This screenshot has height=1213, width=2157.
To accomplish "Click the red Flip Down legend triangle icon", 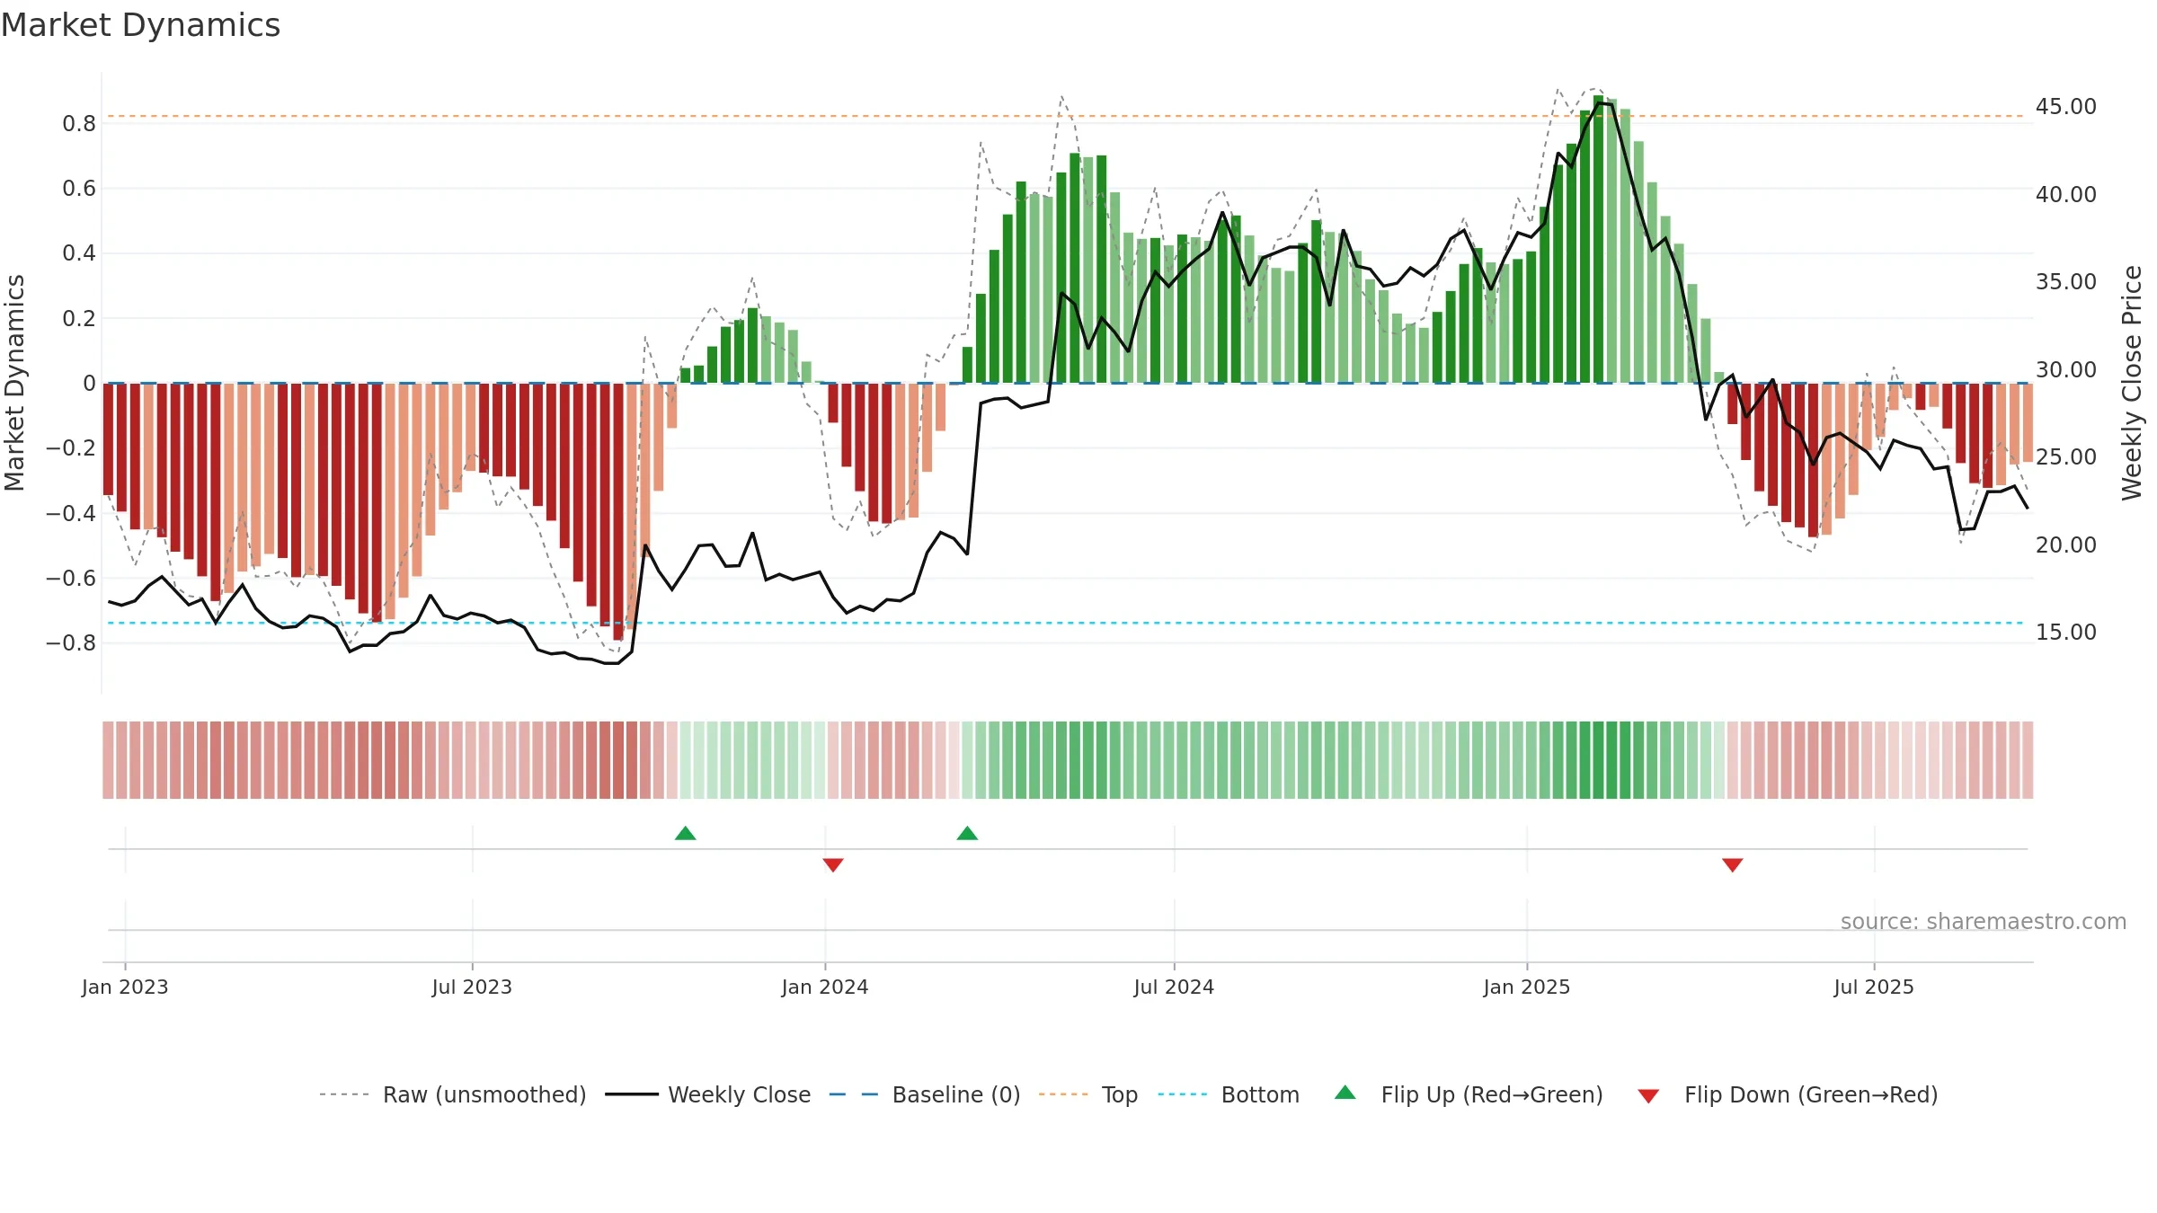I will (1648, 1096).
